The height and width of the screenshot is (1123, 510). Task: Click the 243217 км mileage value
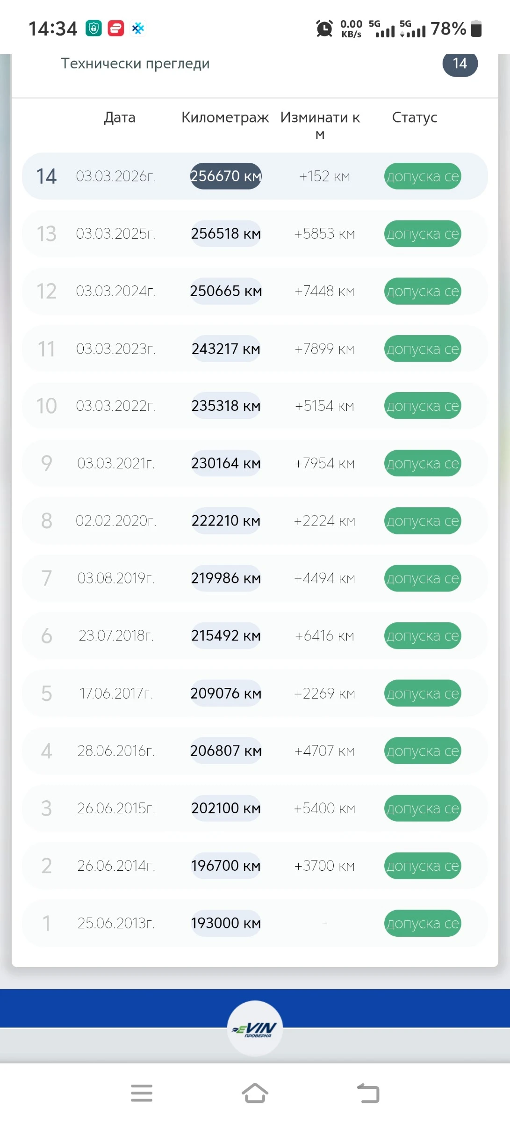pos(226,349)
